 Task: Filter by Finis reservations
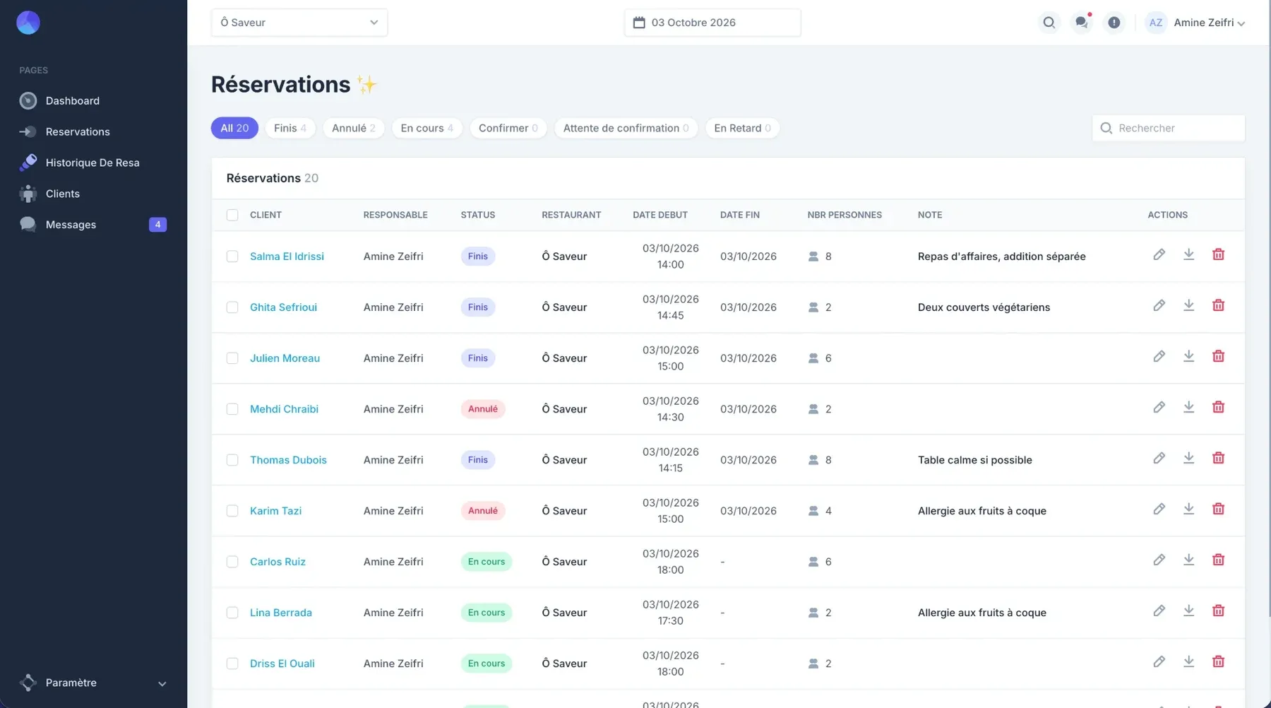pos(290,128)
